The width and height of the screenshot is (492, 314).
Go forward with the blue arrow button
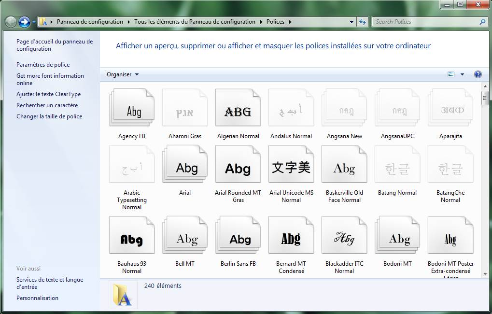24,22
